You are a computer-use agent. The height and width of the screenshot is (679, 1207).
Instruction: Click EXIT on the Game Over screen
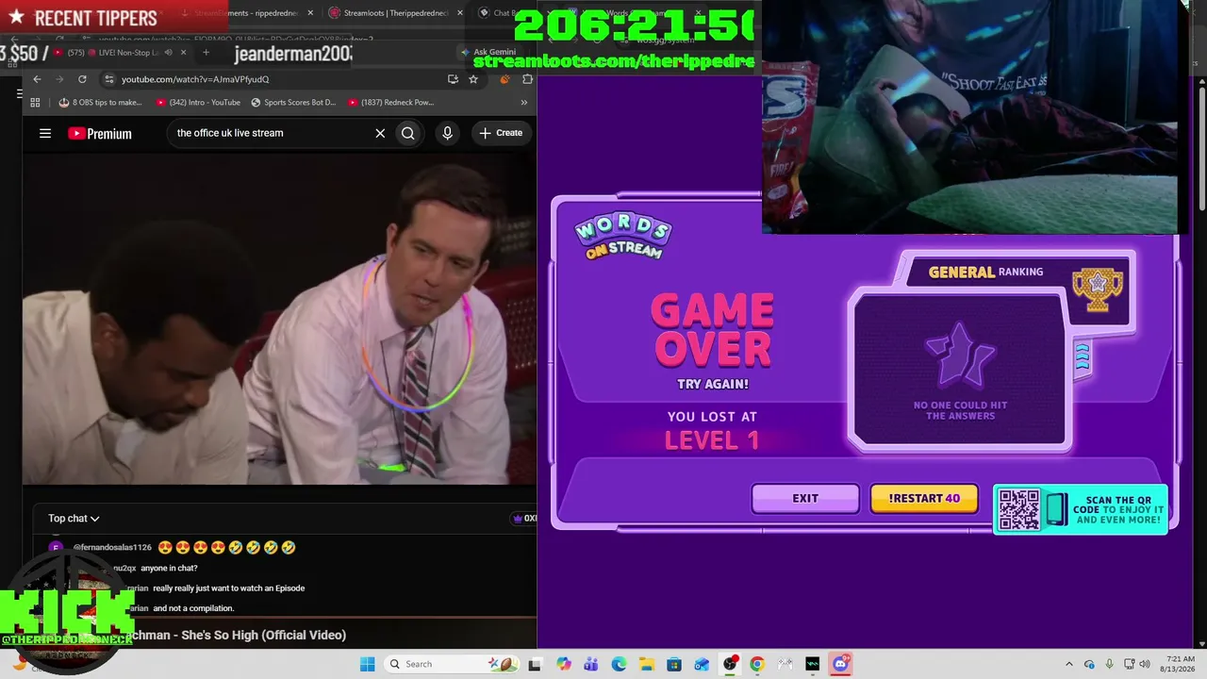point(805,499)
